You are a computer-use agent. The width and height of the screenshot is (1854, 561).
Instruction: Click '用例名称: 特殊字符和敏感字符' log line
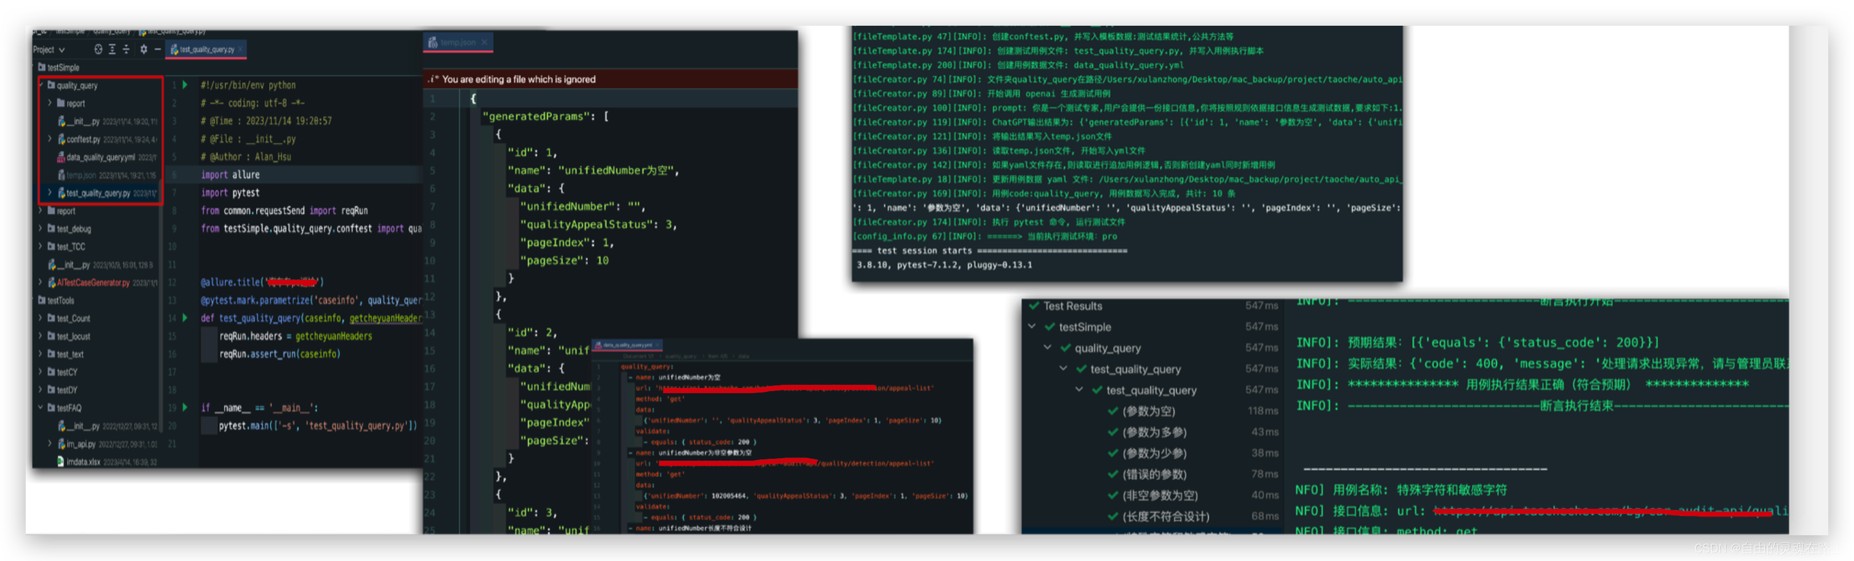click(1400, 490)
